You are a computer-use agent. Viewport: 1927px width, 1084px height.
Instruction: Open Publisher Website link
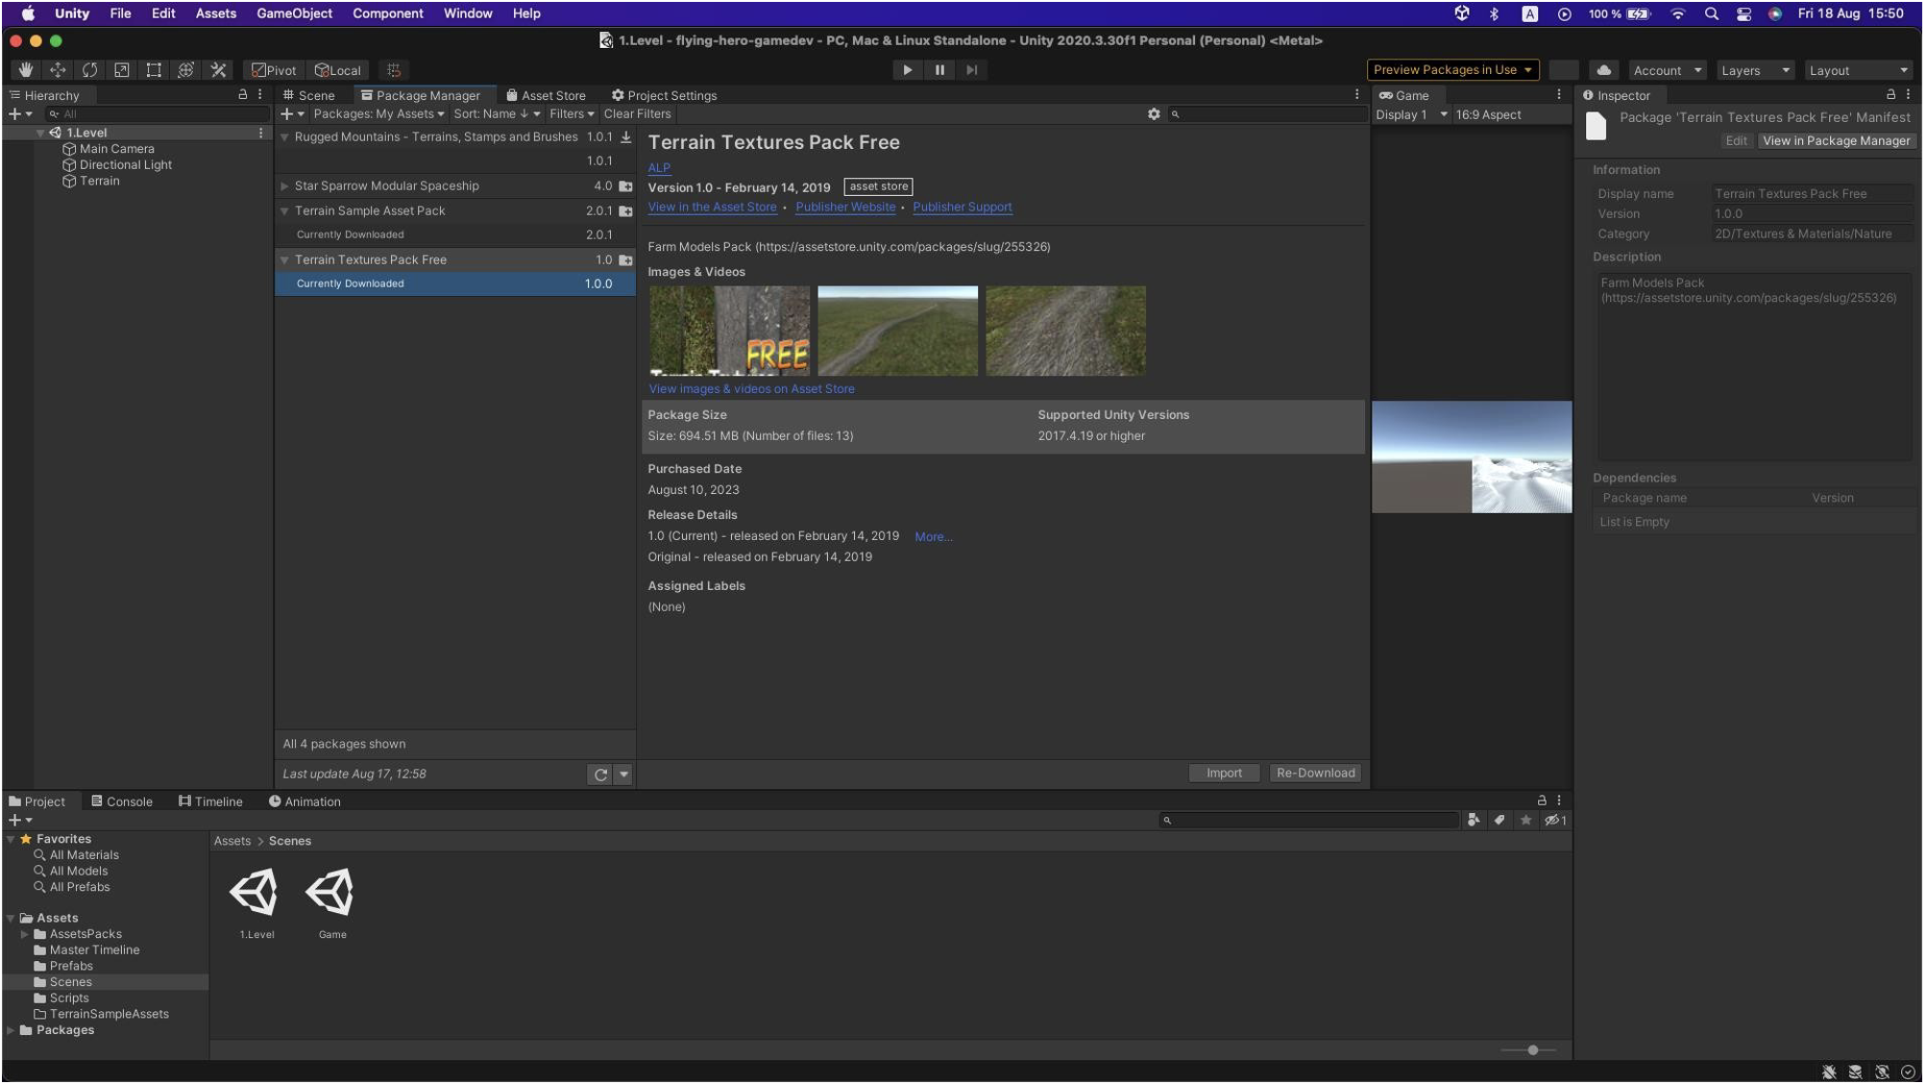[x=845, y=208]
